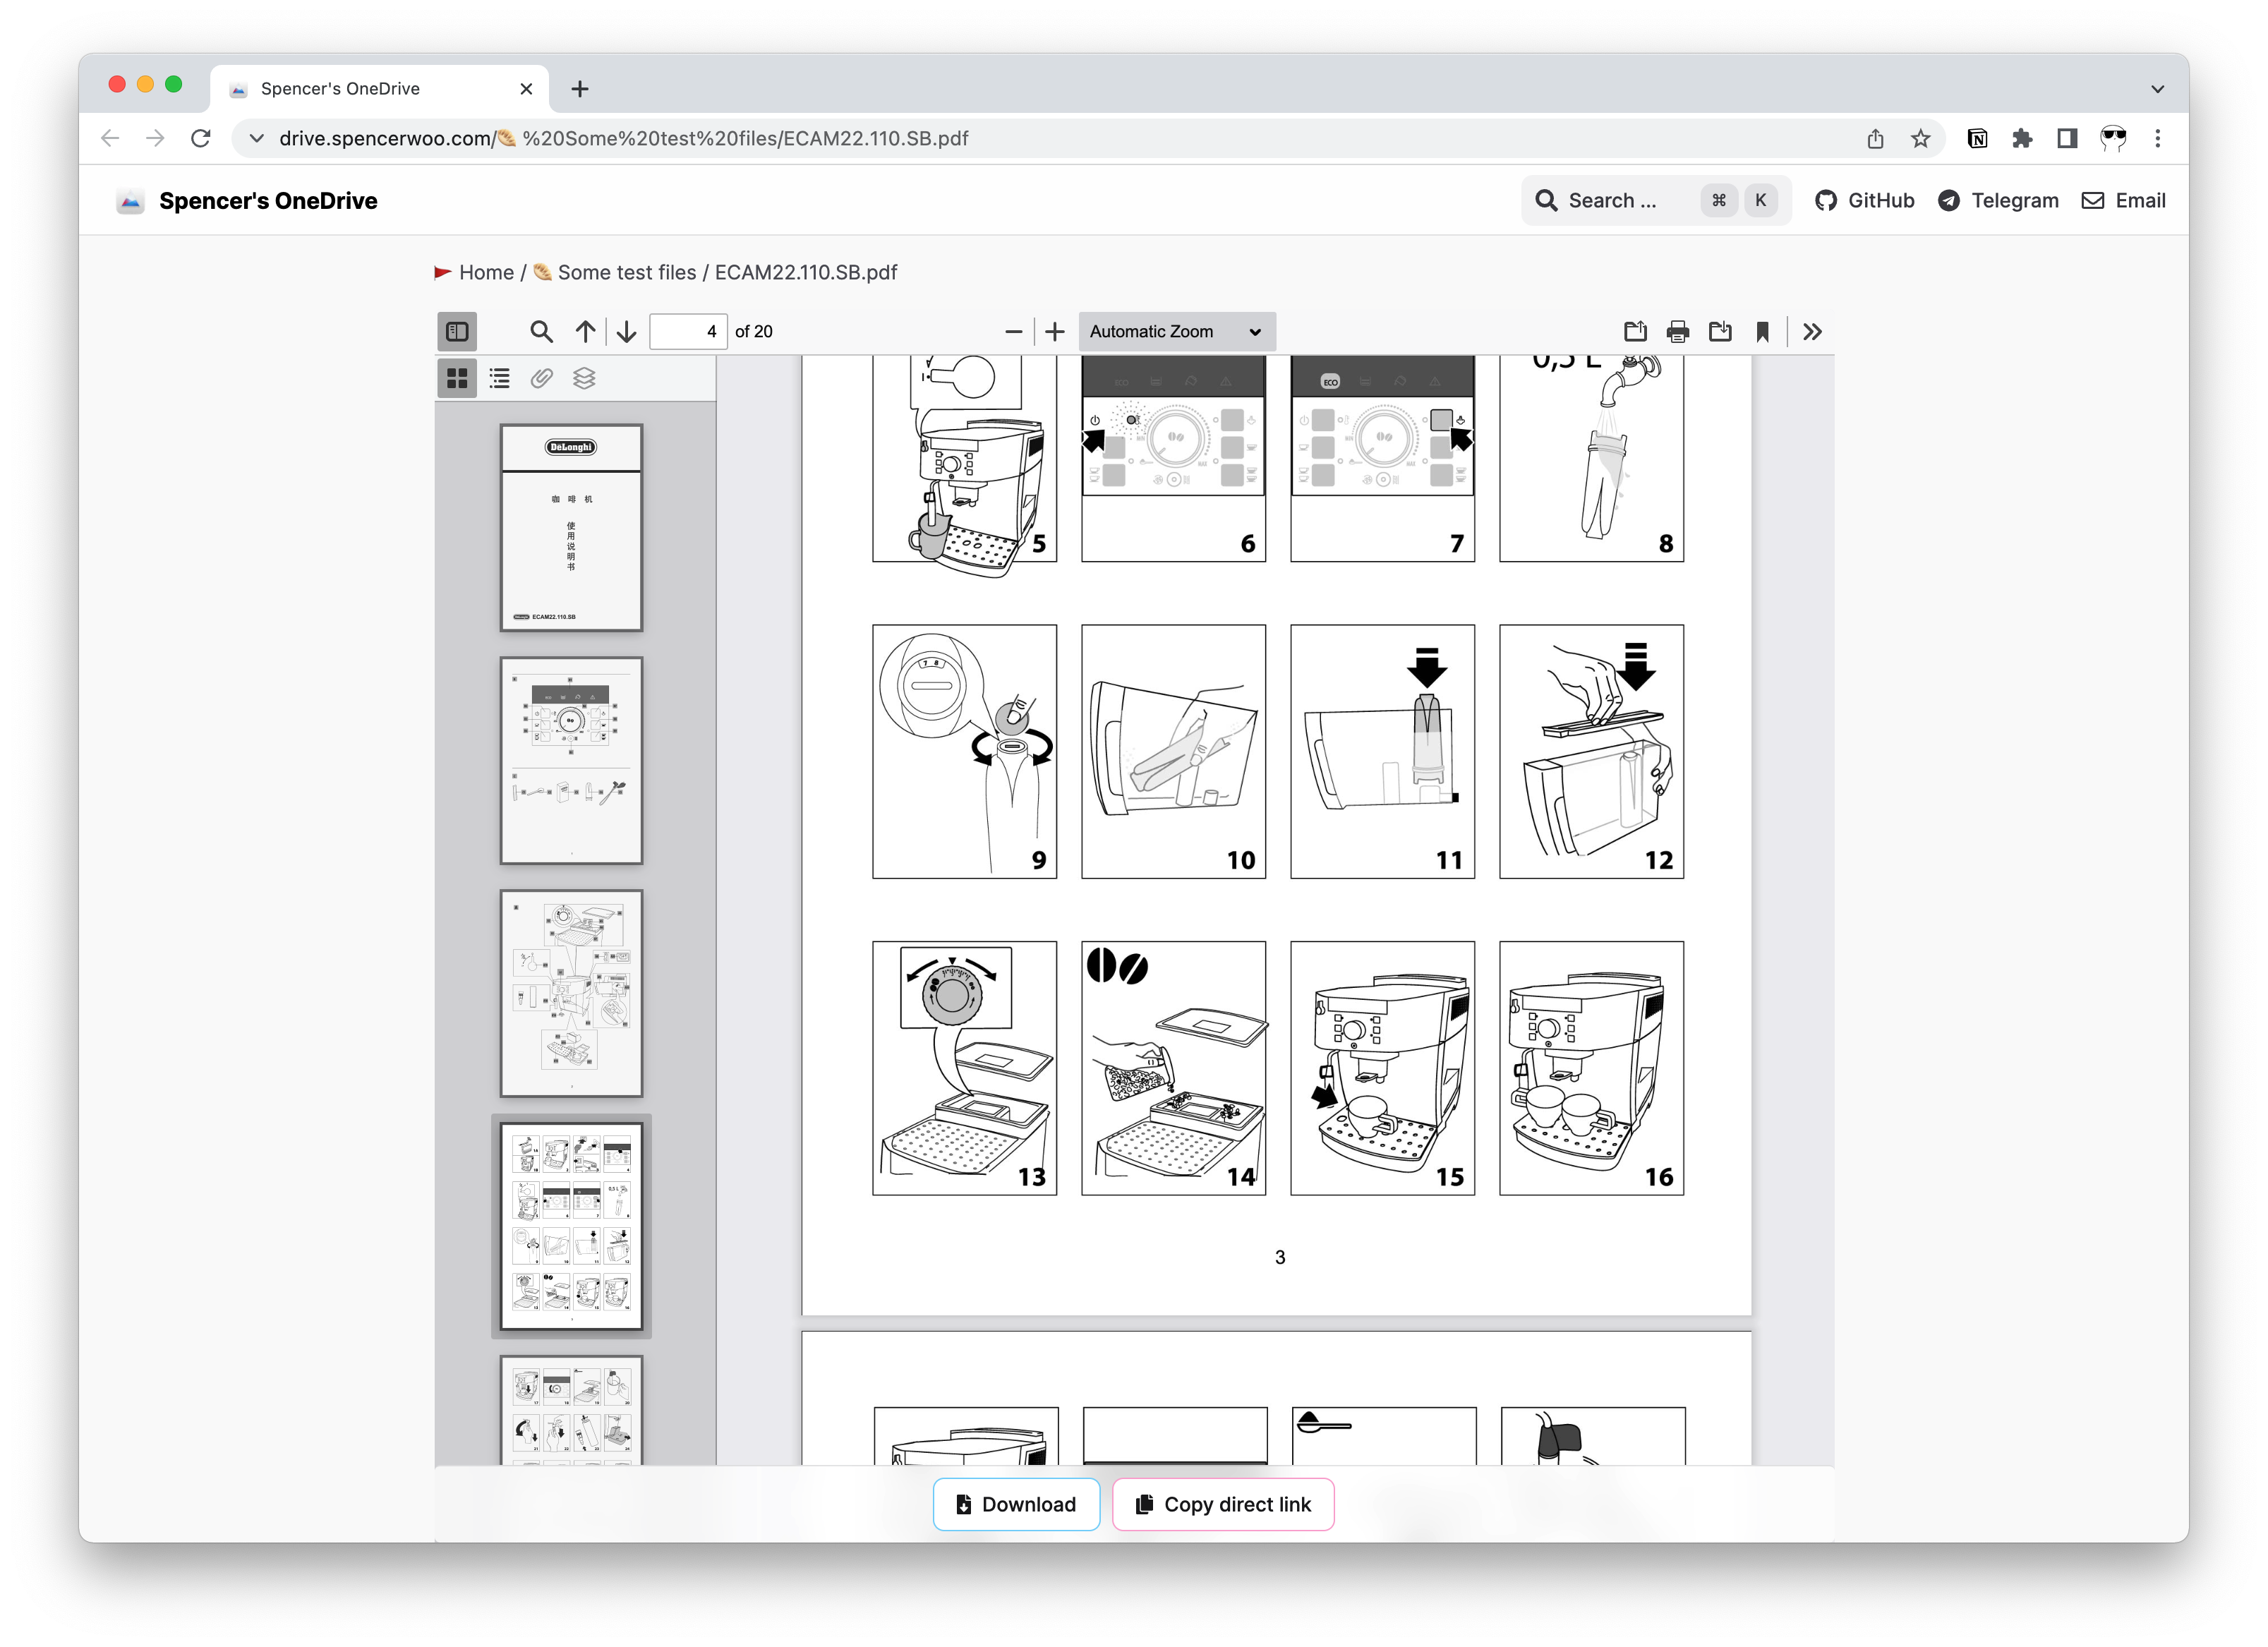Open the Search box
Viewport: 2268px width, 1647px height.
pyautogui.click(x=1655, y=201)
